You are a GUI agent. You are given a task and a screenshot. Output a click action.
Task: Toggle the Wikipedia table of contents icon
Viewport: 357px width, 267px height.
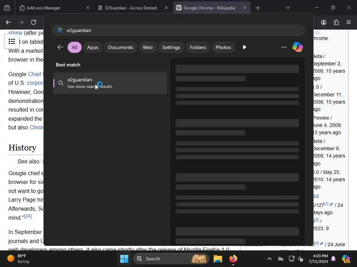[12, 41]
